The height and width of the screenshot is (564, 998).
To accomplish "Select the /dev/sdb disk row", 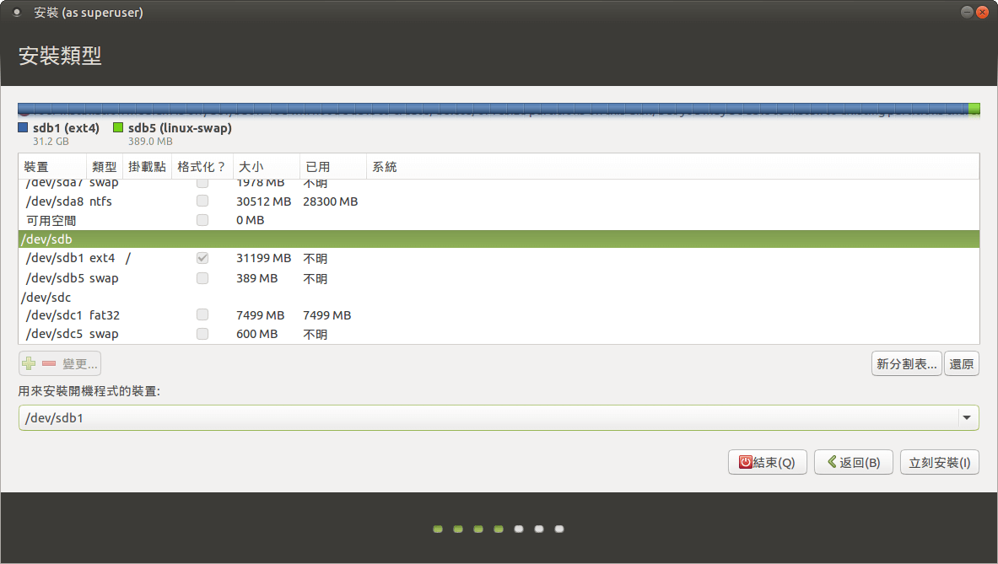I will (x=253, y=239).
